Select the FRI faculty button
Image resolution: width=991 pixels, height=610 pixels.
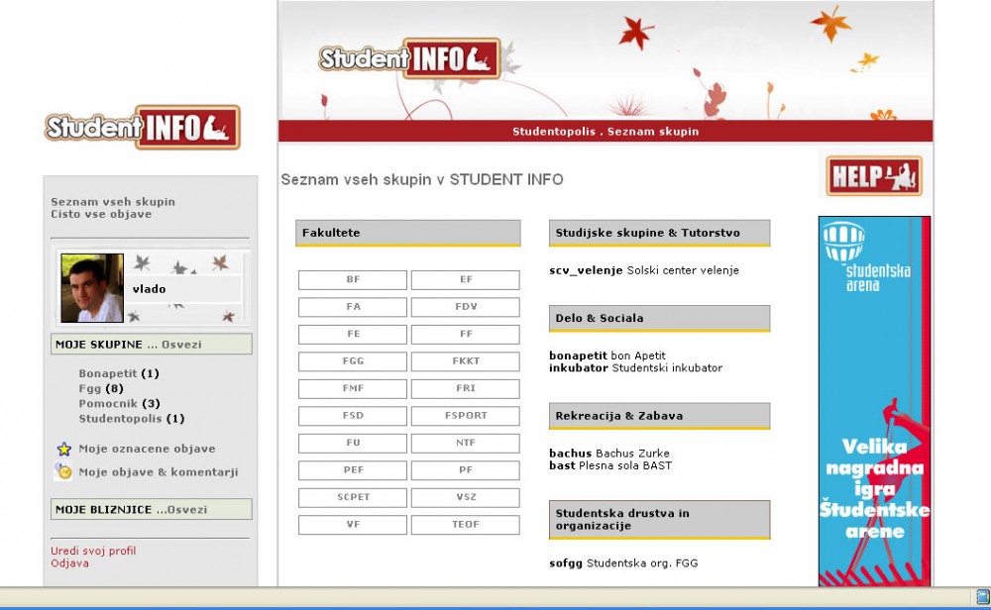pyautogui.click(x=465, y=389)
